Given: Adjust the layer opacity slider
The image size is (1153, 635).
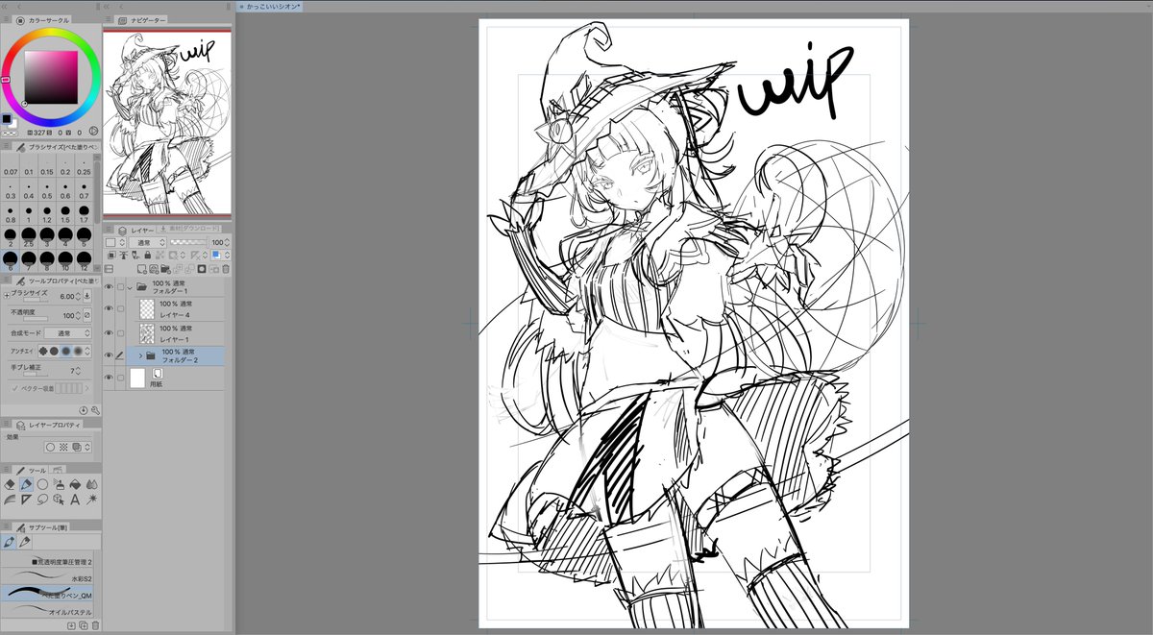Looking at the screenshot, I should (188, 242).
